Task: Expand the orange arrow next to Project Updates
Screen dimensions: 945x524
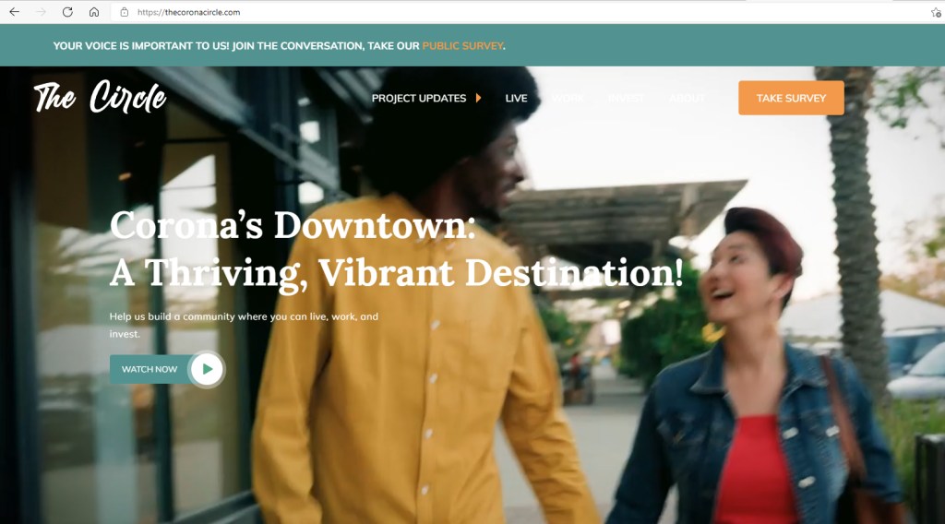Action: tap(479, 98)
